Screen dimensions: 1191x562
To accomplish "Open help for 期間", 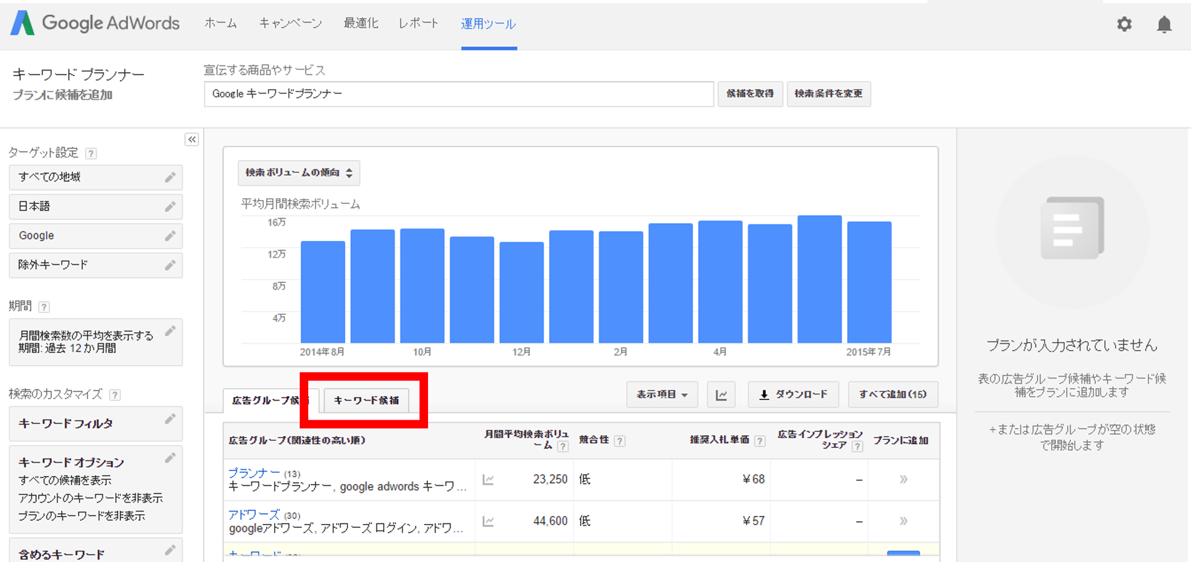I will pos(44,307).
